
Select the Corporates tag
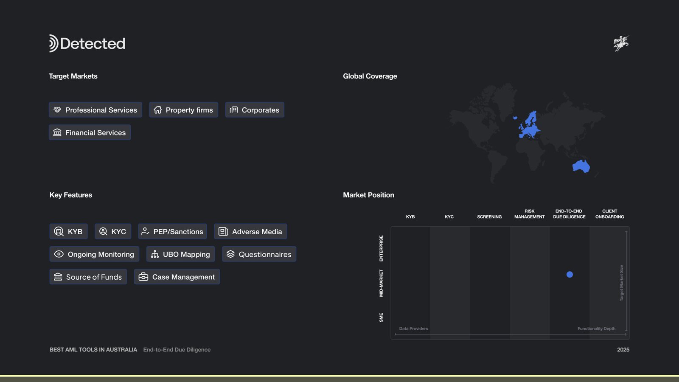click(255, 110)
